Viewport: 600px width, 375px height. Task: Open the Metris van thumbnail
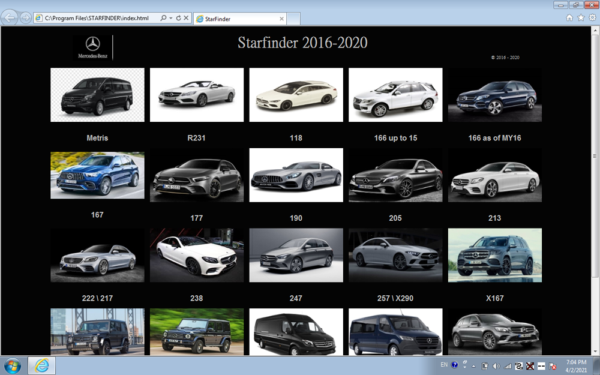pyautogui.click(x=97, y=95)
